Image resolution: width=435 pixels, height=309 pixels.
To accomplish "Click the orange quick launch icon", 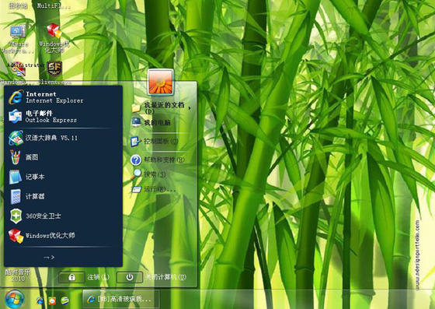I will (x=52, y=300).
